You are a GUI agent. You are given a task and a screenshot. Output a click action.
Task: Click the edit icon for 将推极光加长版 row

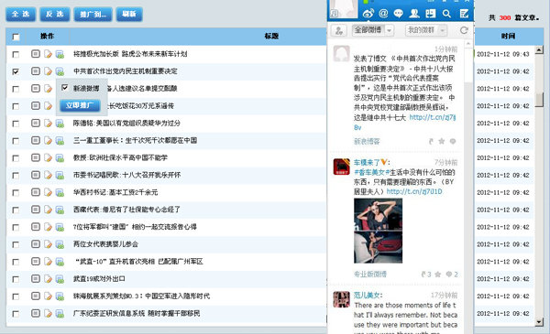pos(48,54)
